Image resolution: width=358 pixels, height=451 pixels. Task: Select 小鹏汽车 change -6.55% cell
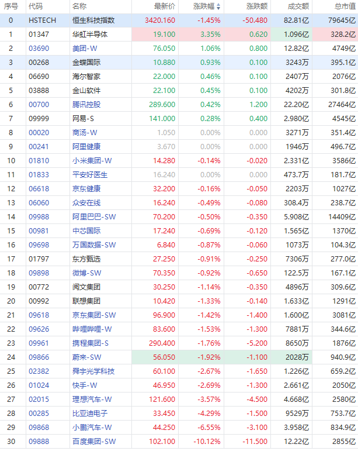[x=209, y=428]
